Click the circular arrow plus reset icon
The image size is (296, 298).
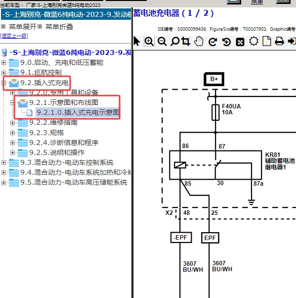[226, 42]
